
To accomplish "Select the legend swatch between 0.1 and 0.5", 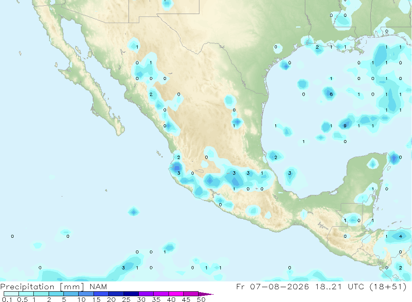I will pyautogui.click(x=11, y=294).
